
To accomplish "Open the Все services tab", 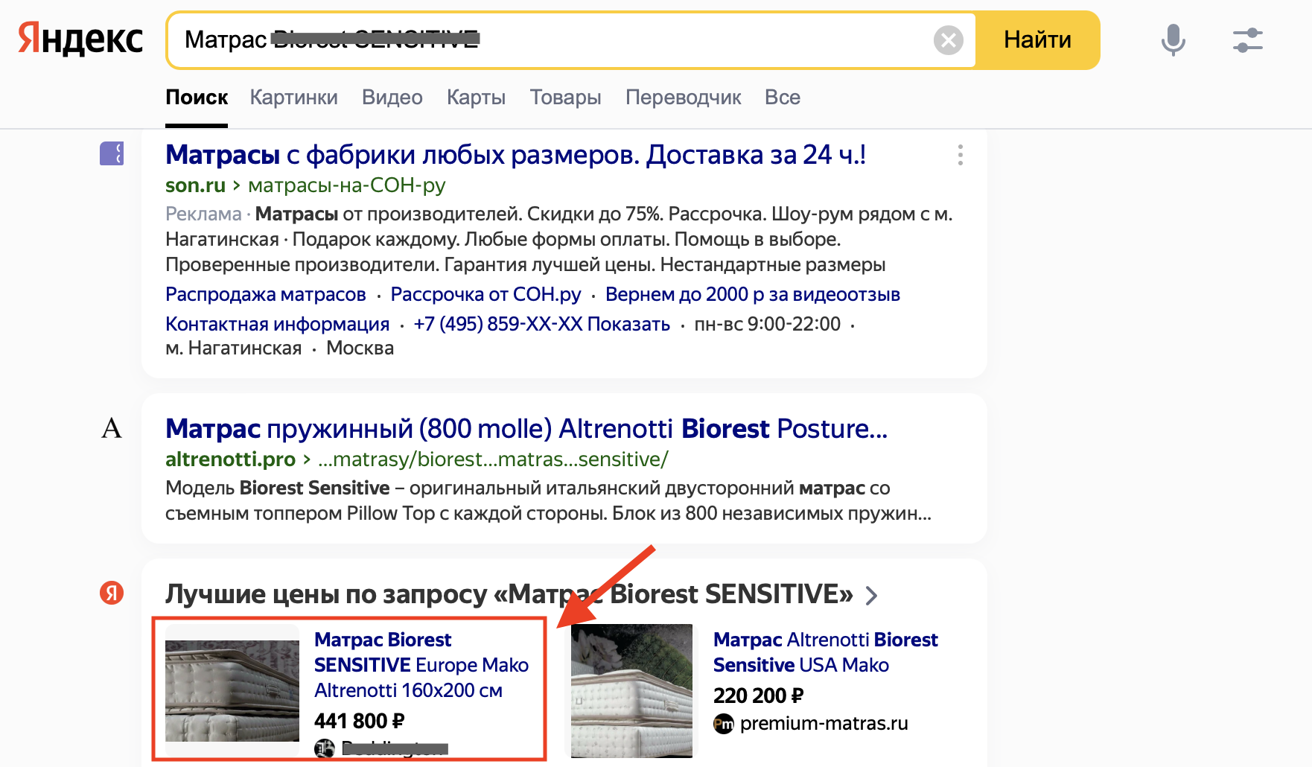I will [782, 98].
